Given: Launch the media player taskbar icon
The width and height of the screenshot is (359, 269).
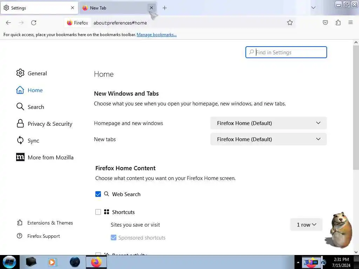Looking at the screenshot, I should pos(52,262).
